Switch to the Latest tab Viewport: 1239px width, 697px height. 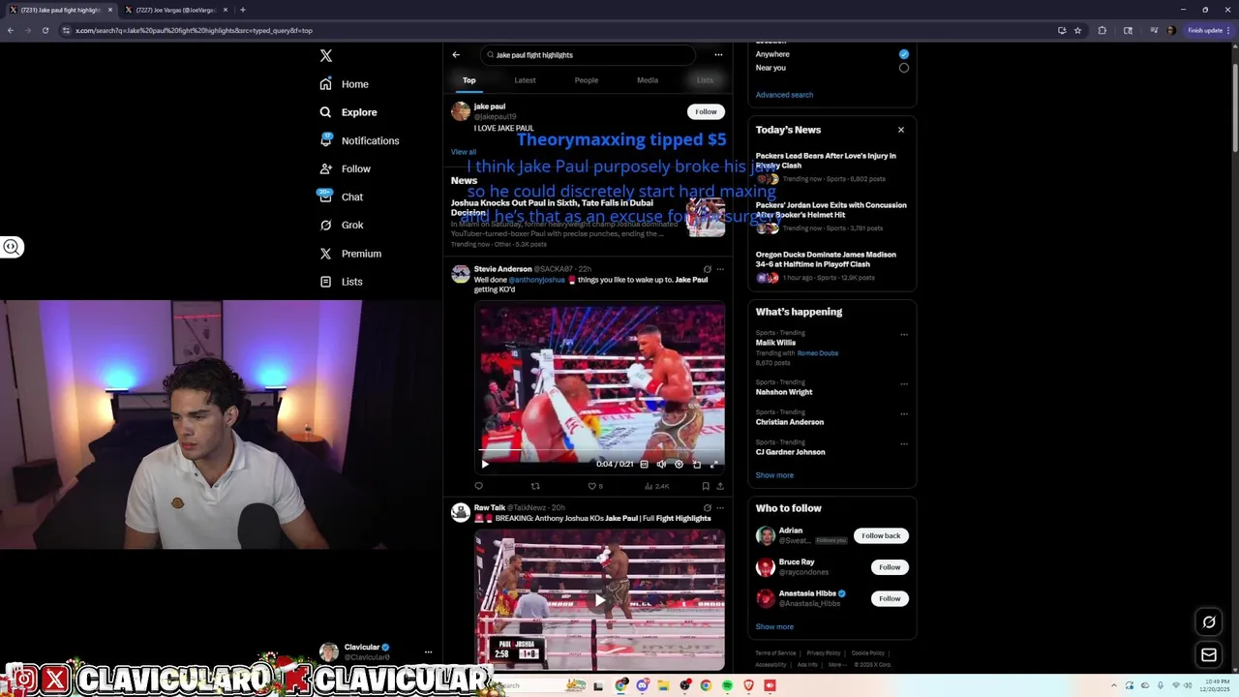coord(525,80)
